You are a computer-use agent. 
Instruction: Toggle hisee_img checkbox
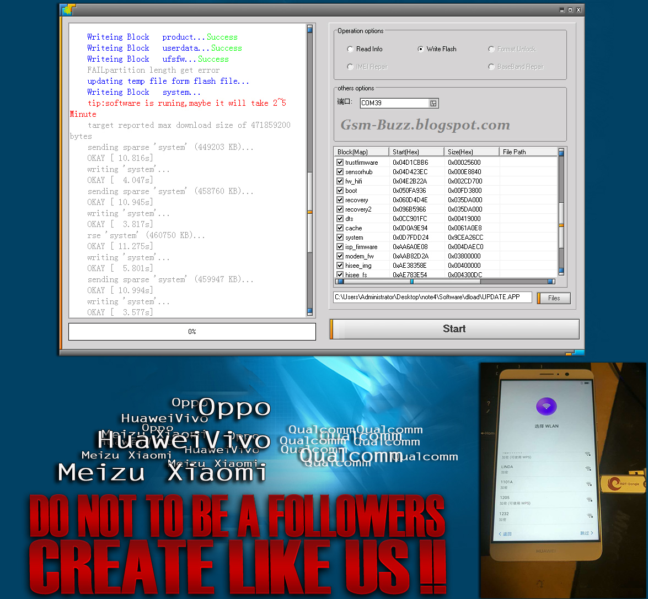click(340, 266)
